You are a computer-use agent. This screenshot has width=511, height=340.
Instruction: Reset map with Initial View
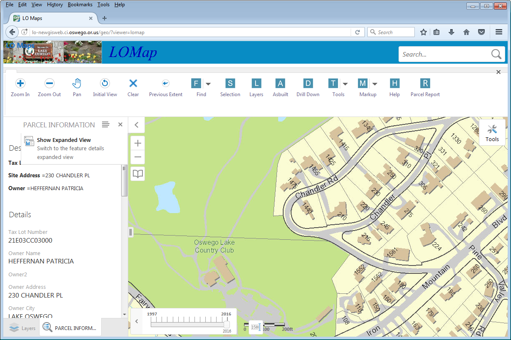point(105,88)
